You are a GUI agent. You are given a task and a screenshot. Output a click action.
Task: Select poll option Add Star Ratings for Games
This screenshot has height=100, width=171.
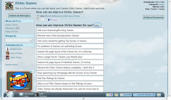point(70,78)
